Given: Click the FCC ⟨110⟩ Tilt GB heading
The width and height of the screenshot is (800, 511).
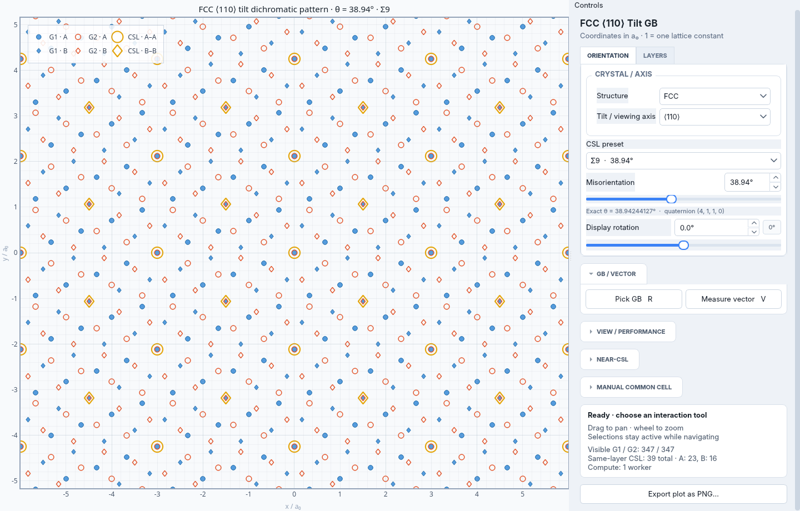Looking at the screenshot, I should (618, 23).
